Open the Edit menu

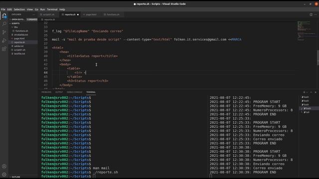coord(9,9)
